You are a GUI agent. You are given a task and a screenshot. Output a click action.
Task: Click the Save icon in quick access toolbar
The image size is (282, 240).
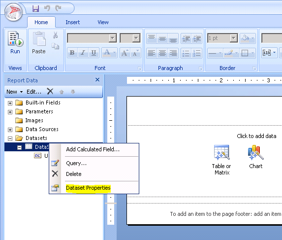tap(35, 8)
